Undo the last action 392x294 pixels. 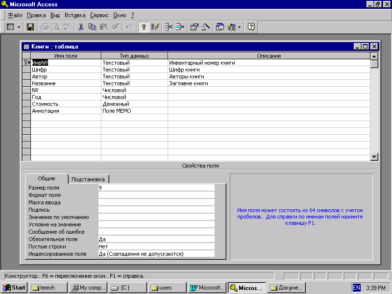pyautogui.click(x=129, y=27)
